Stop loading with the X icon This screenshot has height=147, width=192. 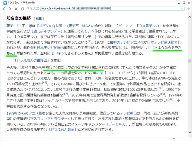click(16, 9)
